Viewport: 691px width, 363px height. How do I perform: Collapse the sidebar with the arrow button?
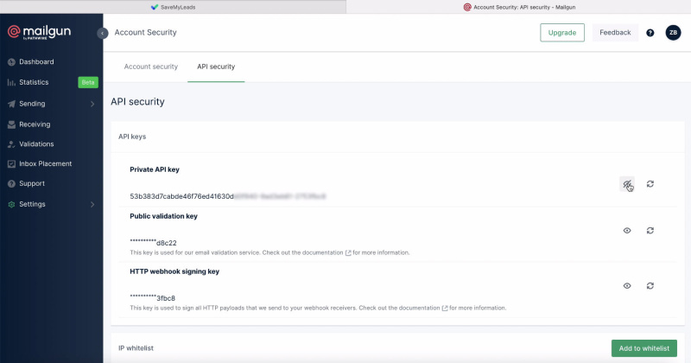pos(102,33)
